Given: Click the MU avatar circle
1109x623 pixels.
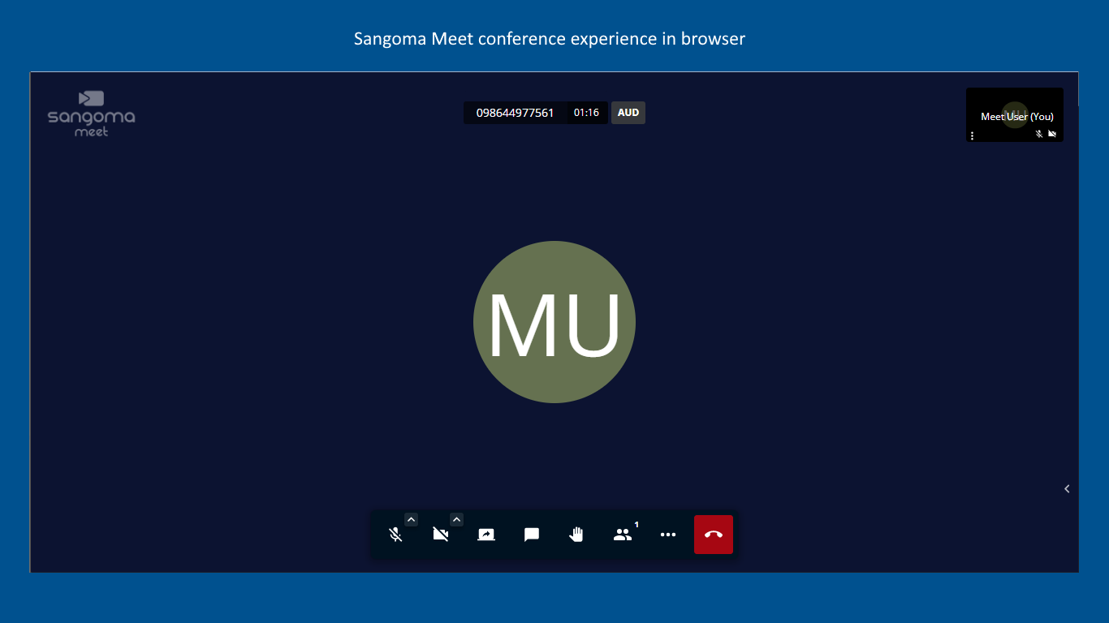Looking at the screenshot, I should tap(554, 322).
